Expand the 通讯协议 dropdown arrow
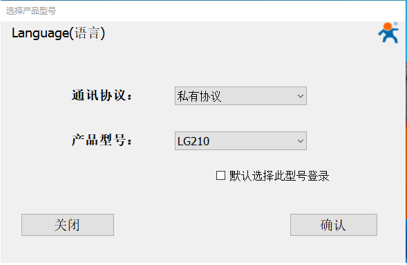Image resolution: width=407 pixels, height=265 pixels. [301, 96]
